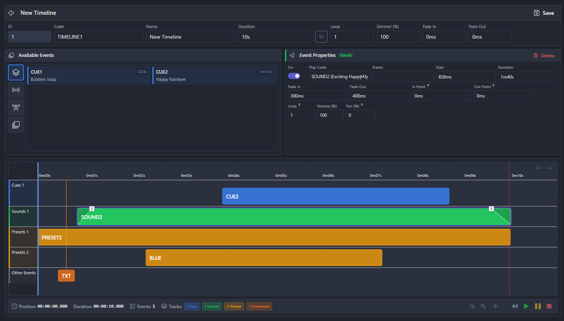Image resolution: width=564 pixels, height=321 pixels.
Task: Click the duration swap arrows beside the Duration field
Action: click(321, 36)
